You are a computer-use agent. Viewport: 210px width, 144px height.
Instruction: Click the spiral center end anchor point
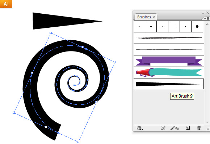click(74, 85)
